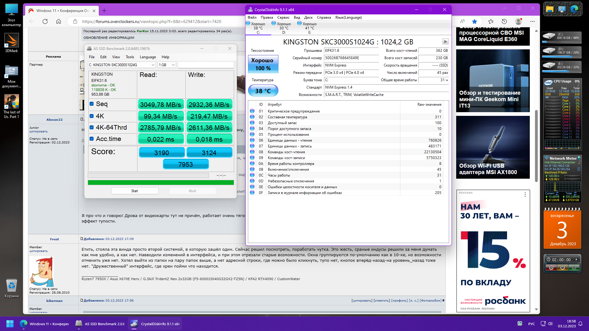
Task: Click Windows Start button on taskbar
Action: (x=10, y=324)
